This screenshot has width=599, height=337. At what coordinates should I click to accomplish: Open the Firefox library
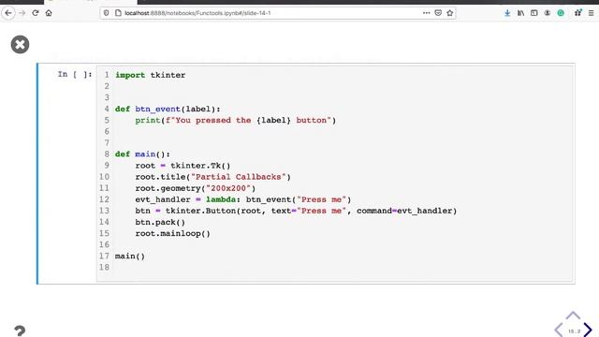(x=520, y=13)
